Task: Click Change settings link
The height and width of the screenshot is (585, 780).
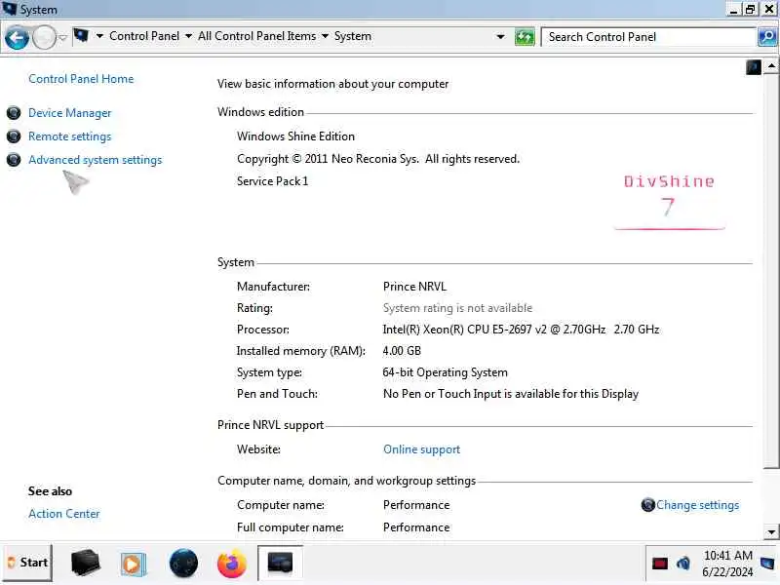Action: click(x=697, y=505)
